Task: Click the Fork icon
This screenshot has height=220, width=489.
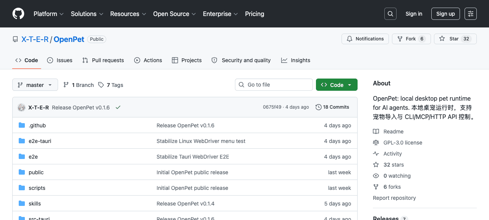Action: (400, 39)
